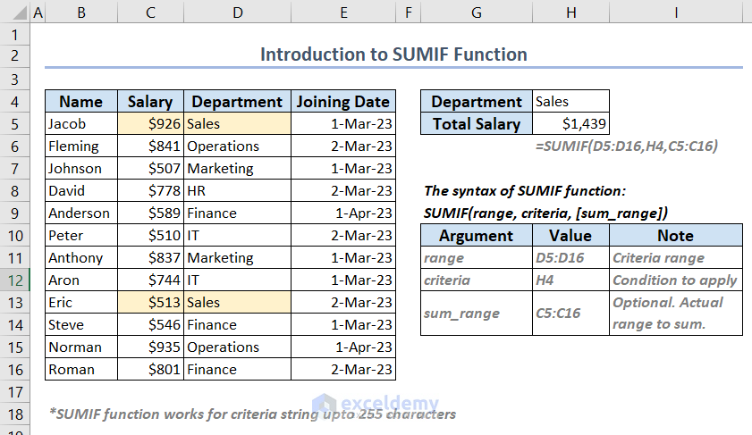Select Norman's $935 salary cell

pos(150,347)
